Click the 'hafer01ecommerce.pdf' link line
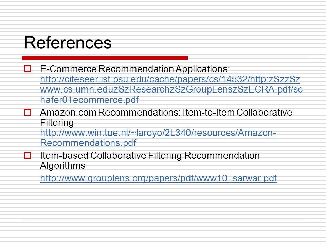This screenshot has height=244, width=326. [x=89, y=100]
